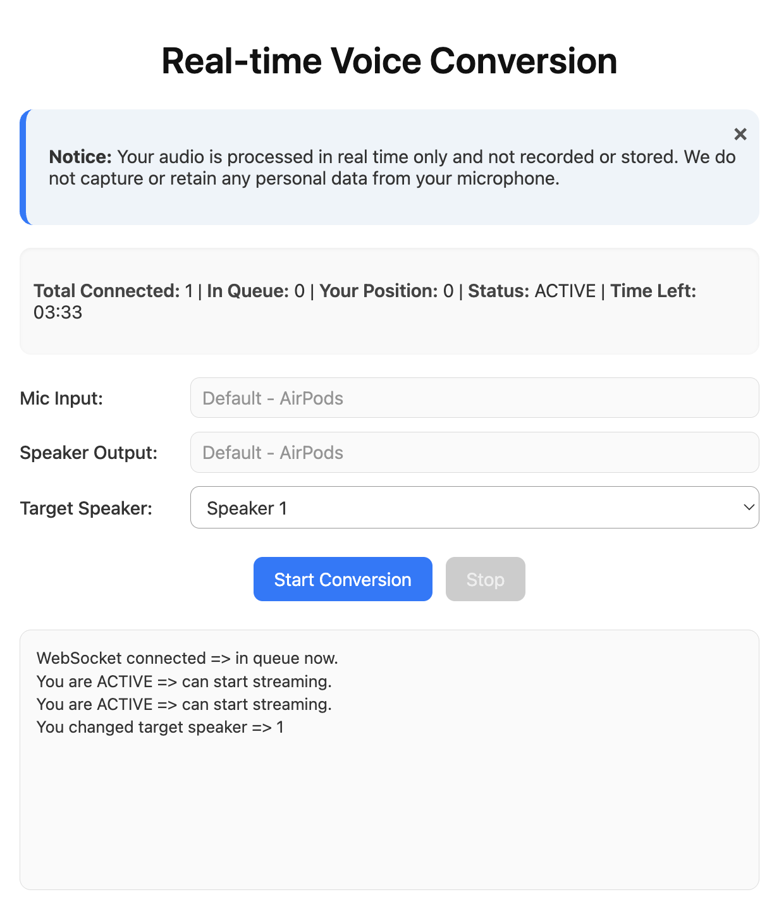Image resolution: width=779 pixels, height=904 pixels.
Task: Open the Mic Input device field
Action: (474, 398)
